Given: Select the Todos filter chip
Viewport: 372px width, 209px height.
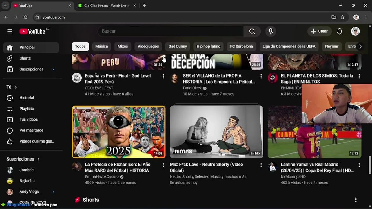Looking at the screenshot, I should click(x=80, y=46).
